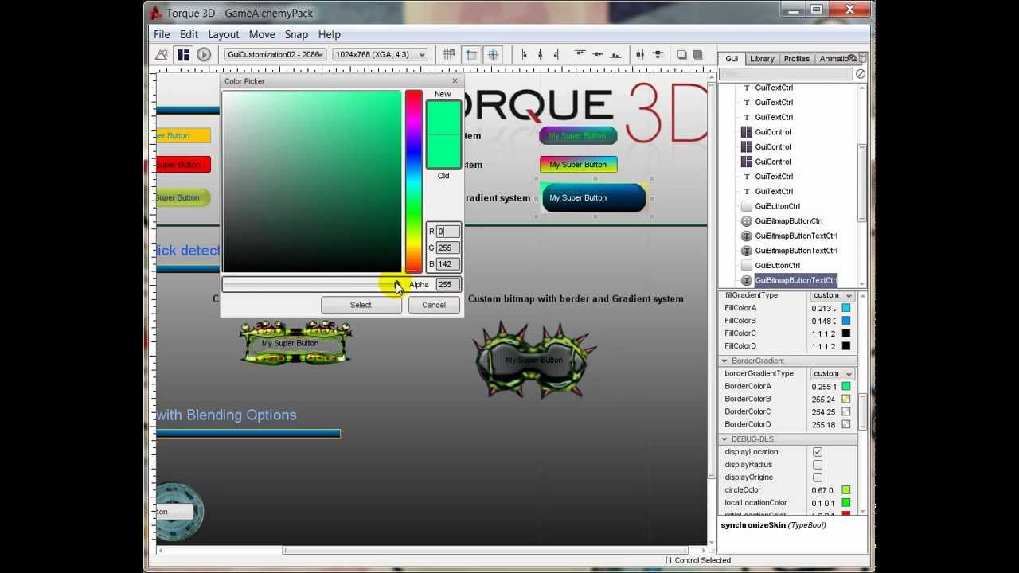
Task: Open the circleColor lime swatch
Action: point(846,490)
